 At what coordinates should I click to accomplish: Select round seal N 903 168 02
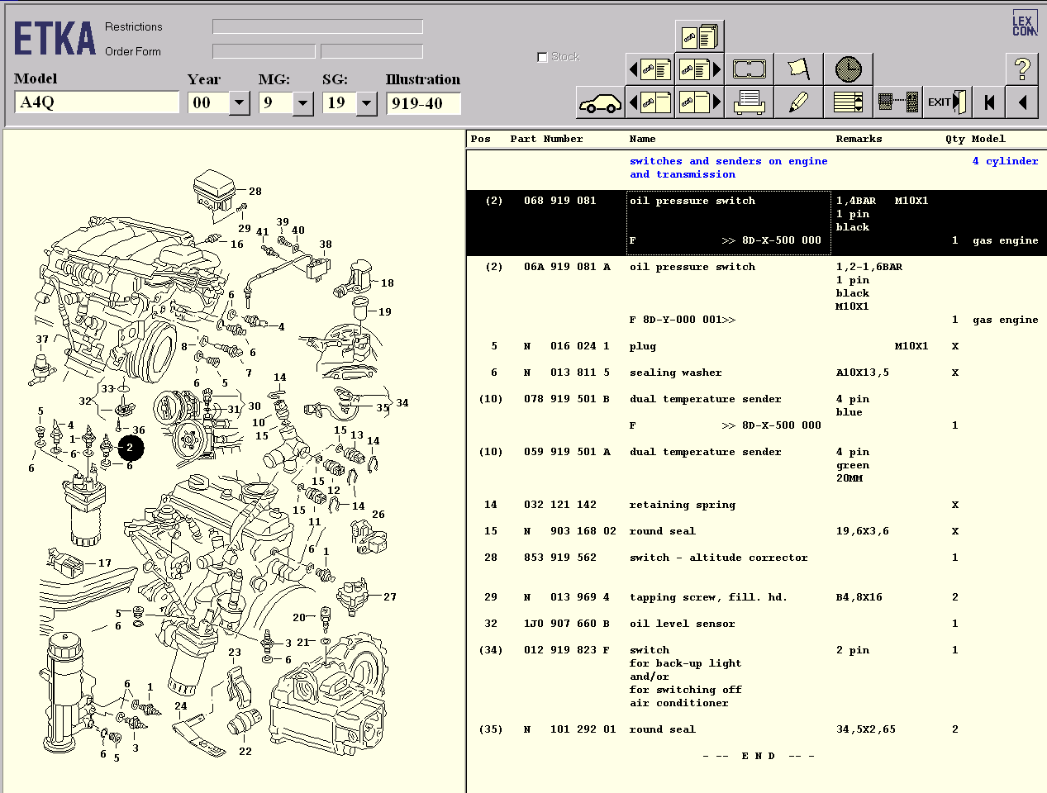point(756,531)
